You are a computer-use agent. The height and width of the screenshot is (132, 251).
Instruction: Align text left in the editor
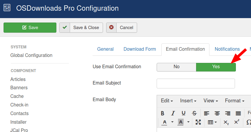pos(206,113)
